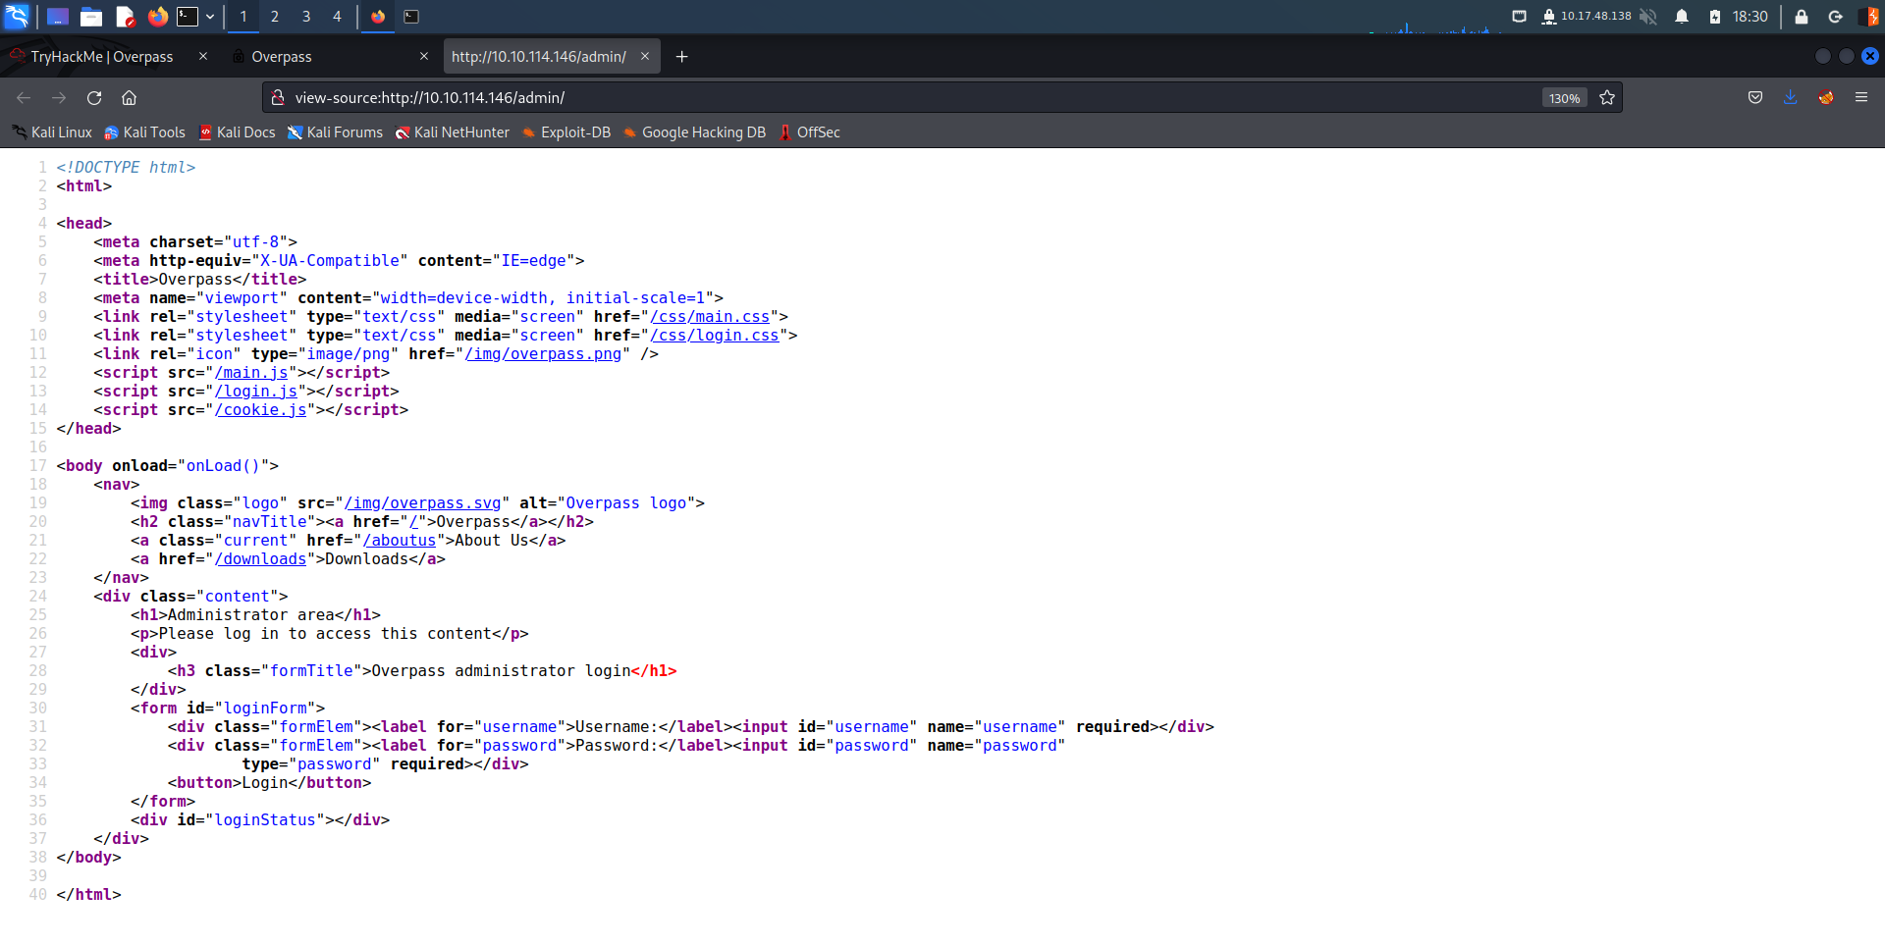Switch to workspace 4
Viewport: 1885px width, 945px height.
point(337,17)
